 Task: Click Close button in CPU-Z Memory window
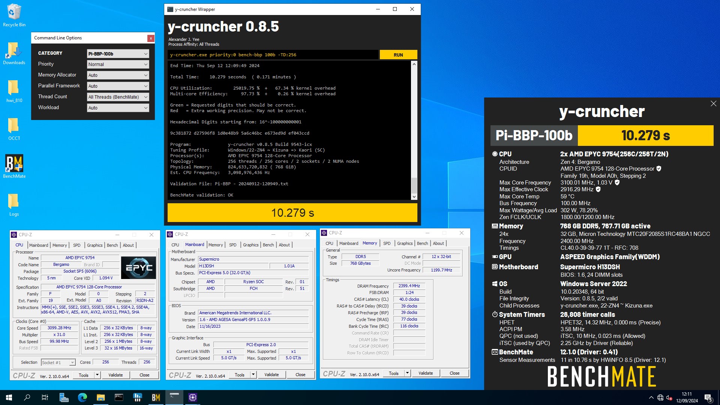[454, 373]
